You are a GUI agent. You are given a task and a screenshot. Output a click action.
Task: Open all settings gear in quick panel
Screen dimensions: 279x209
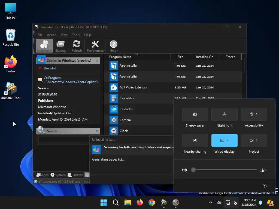coord(264,186)
